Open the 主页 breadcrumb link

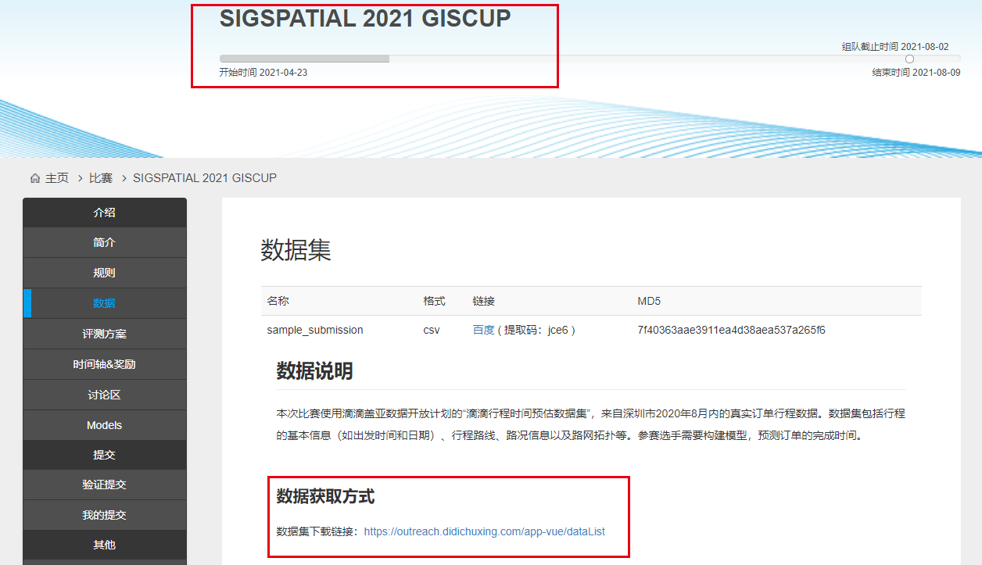pos(57,178)
